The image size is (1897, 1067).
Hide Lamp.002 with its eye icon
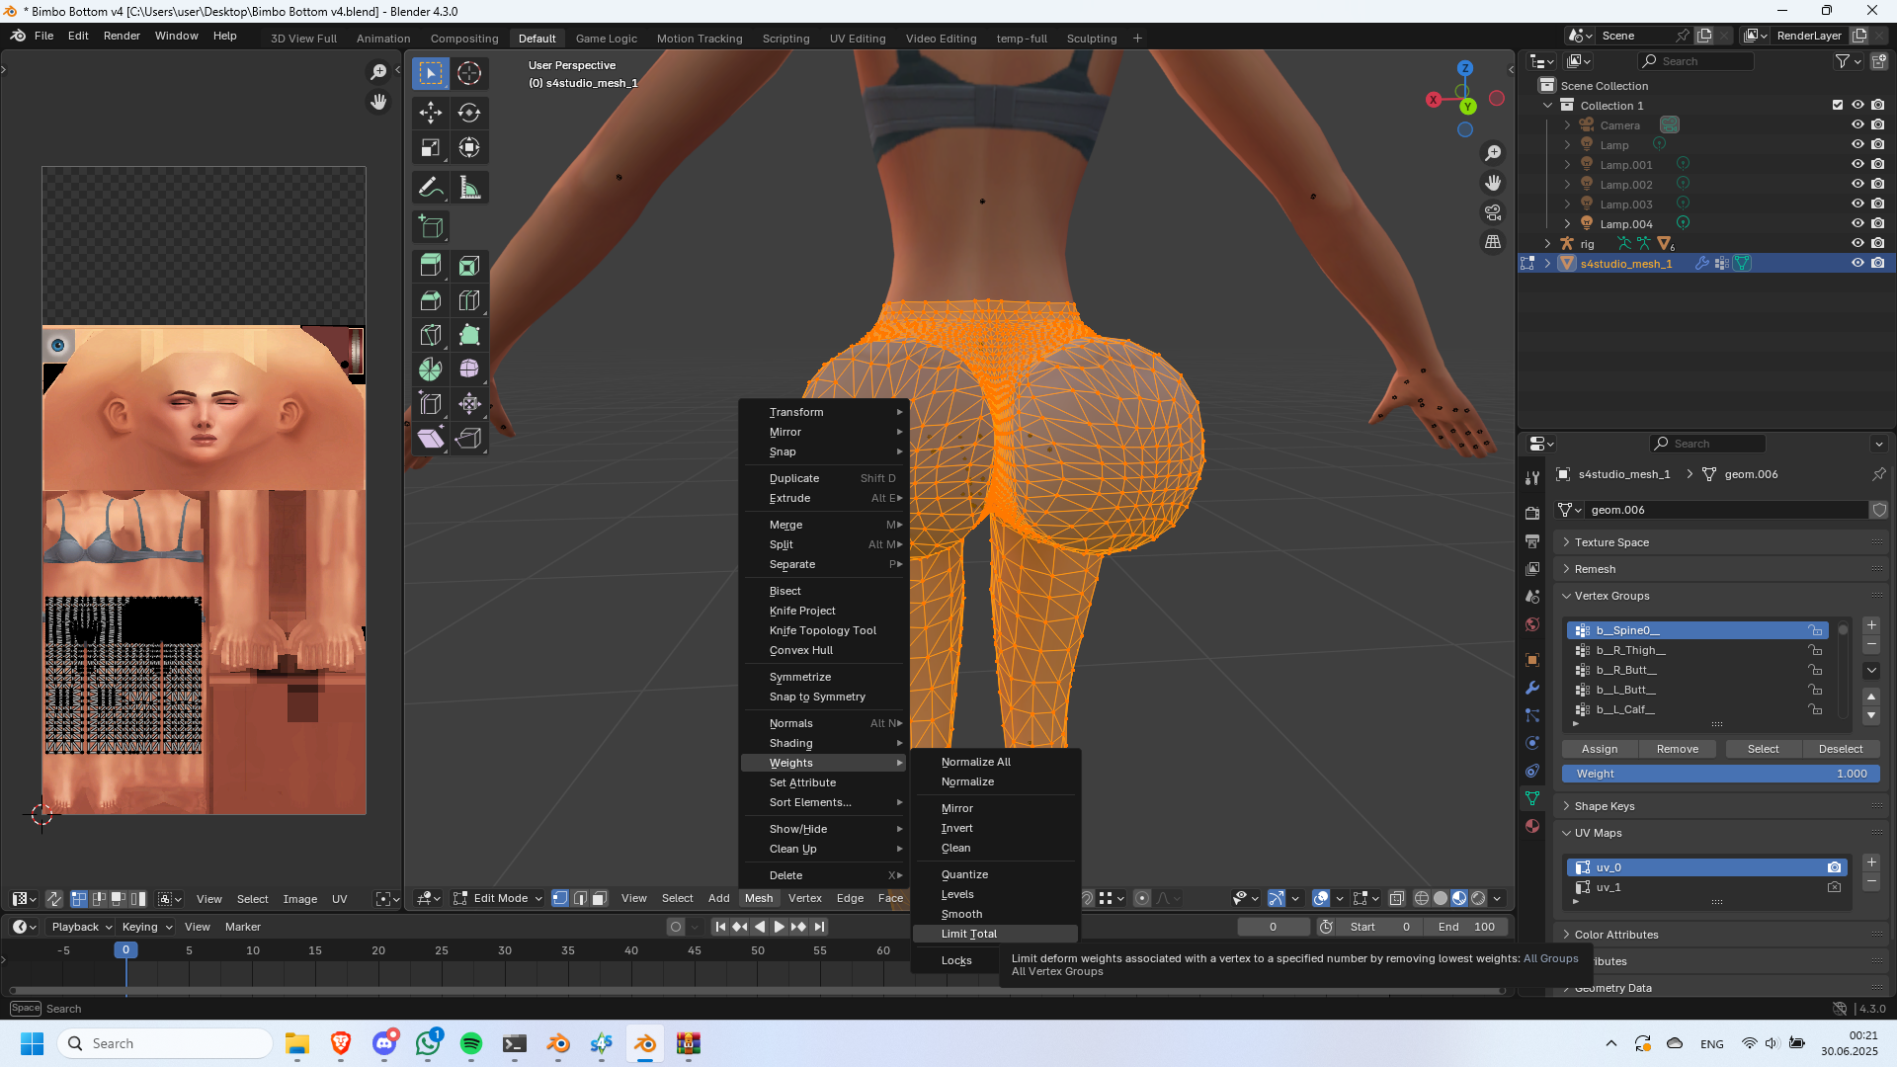1857,185
